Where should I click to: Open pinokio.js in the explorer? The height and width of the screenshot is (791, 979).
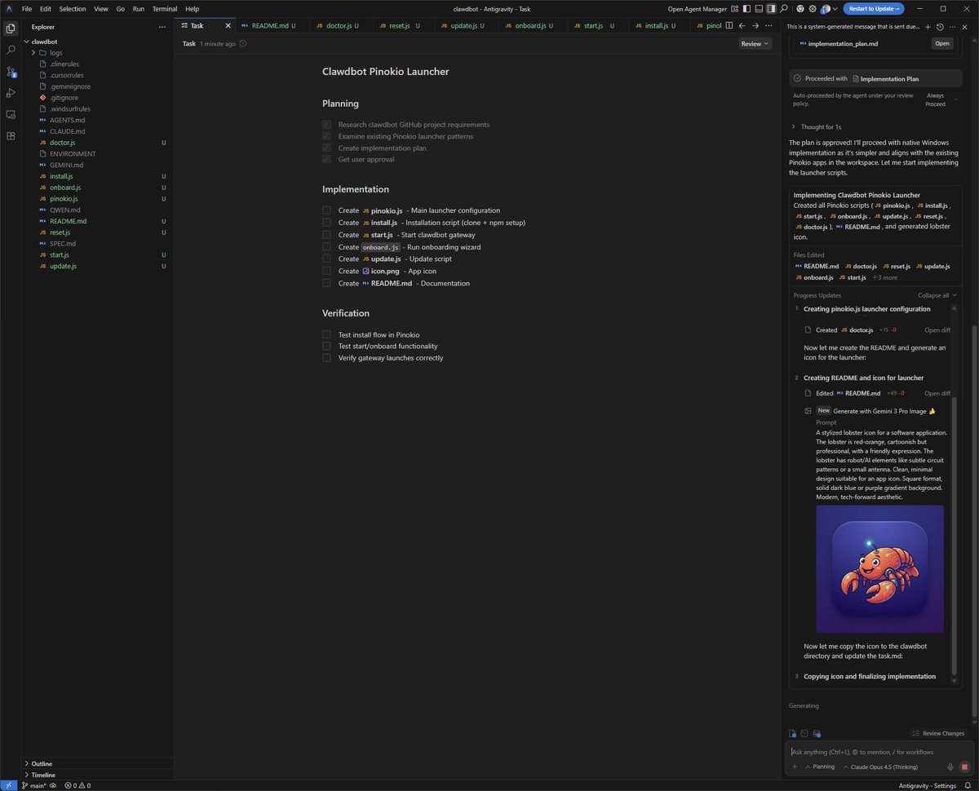(x=64, y=199)
